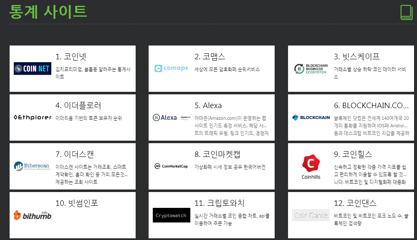Click description starting '거래소별 상승 하락 코인'

(x=370, y=73)
